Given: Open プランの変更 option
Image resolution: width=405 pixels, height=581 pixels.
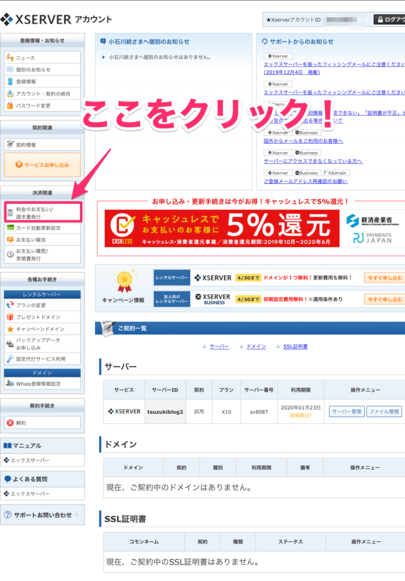Looking at the screenshot, I should pos(42,305).
